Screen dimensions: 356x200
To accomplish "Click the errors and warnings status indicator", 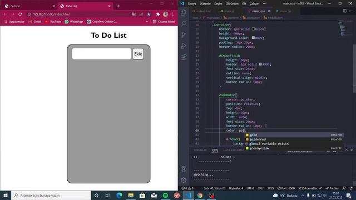I will point(187,188).
